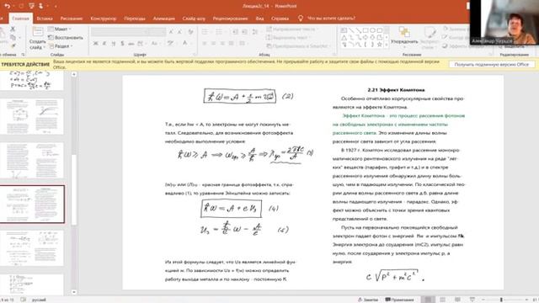Image resolution: width=539 pixels, height=303 pixels.
Task: Open the Переходы ribbon tab
Action: [x=135, y=19]
